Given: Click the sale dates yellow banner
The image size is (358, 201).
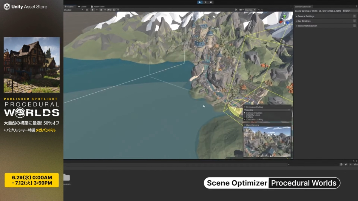Looking at the screenshot, I should point(32,180).
